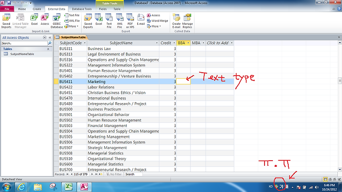Switch to Excel on the taskbar
The height and width of the screenshot is (192, 342).
69,187
